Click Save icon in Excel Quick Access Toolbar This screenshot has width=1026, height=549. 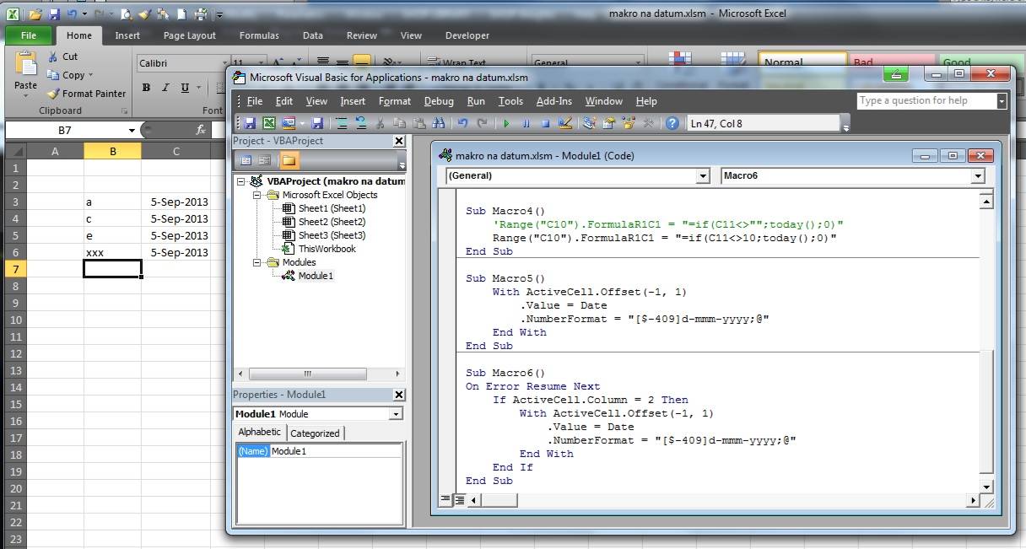pyautogui.click(x=54, y=14)
